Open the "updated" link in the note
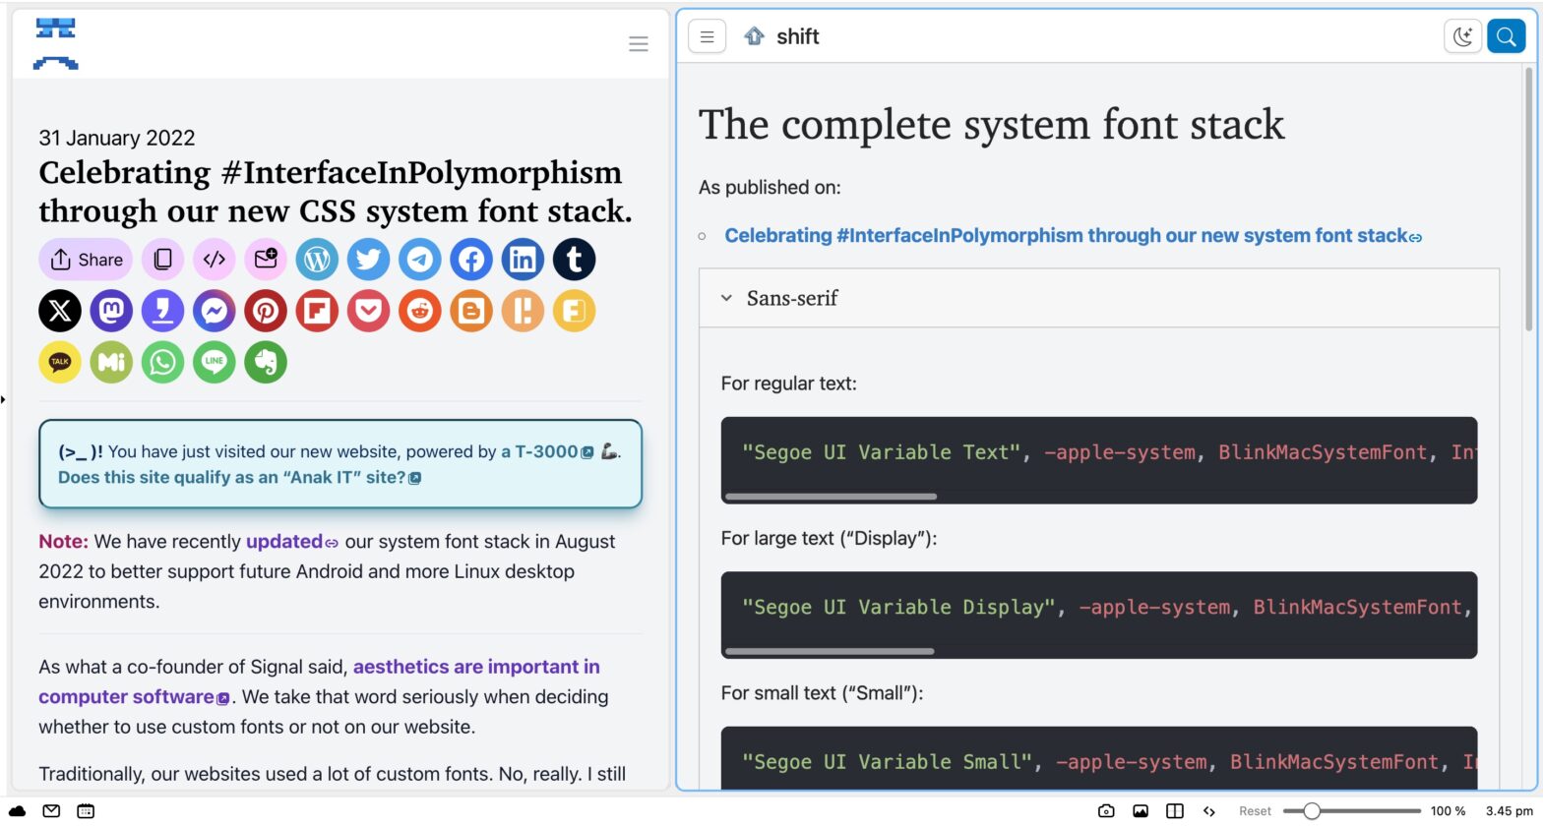This screenshot has width=1543, height=826. point(284,541)
